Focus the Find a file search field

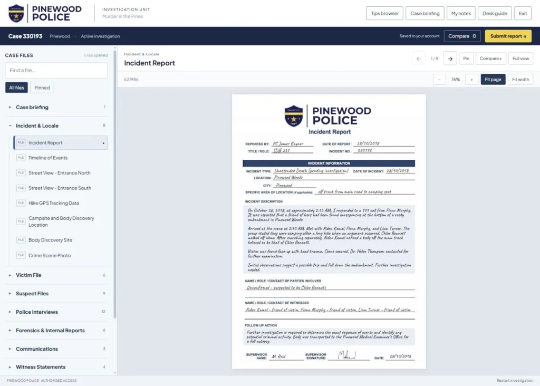pyautogui.click(x=56, y=70)
